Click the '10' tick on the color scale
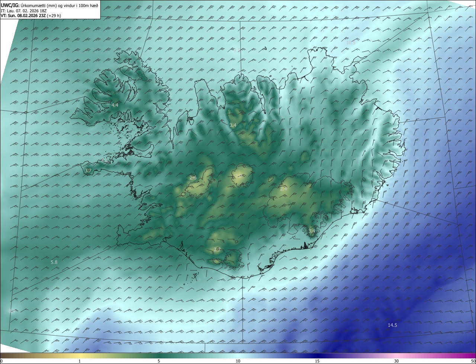476x364 pixels. click(238, 361)
